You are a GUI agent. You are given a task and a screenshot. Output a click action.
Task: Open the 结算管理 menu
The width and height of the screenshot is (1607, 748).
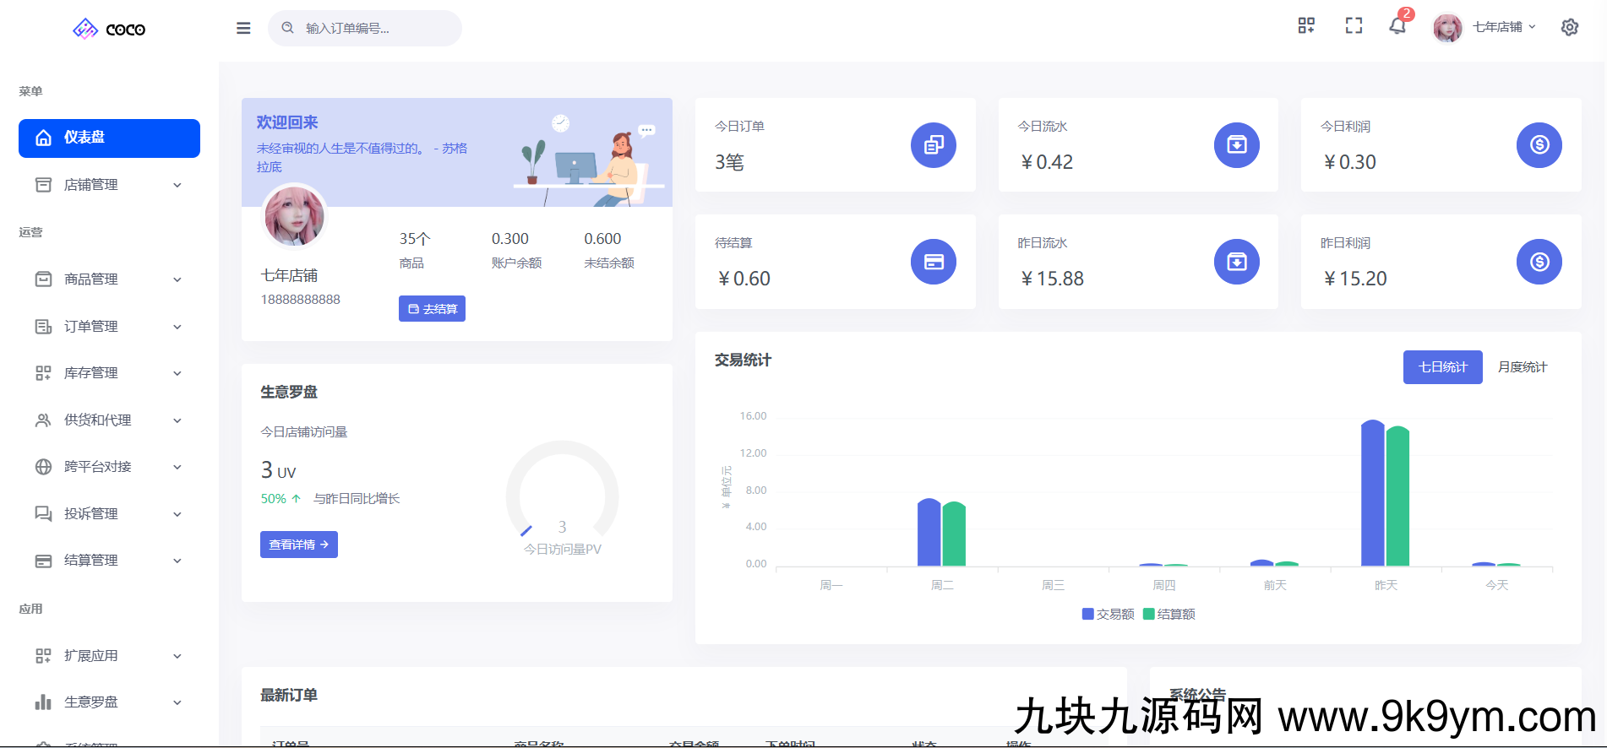click(109, 561)
